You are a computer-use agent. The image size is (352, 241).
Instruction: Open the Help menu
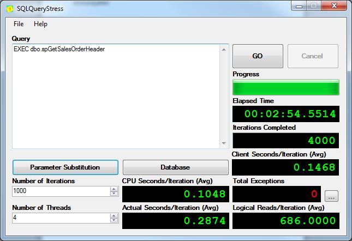(x=40, y=24)
